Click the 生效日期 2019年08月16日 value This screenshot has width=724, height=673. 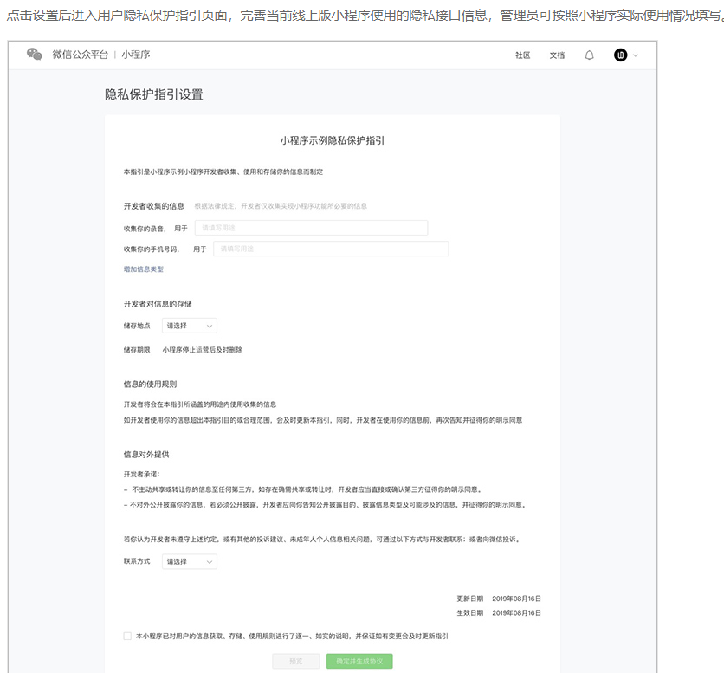point(516,613)
